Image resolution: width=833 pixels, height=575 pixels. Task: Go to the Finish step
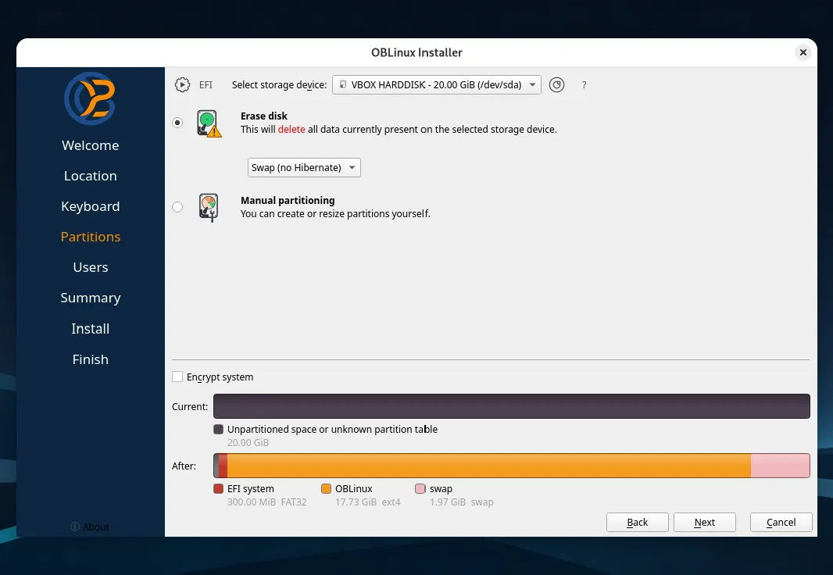click(91, 359)
